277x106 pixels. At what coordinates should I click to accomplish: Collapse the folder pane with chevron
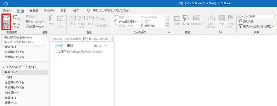pos(46,36)
